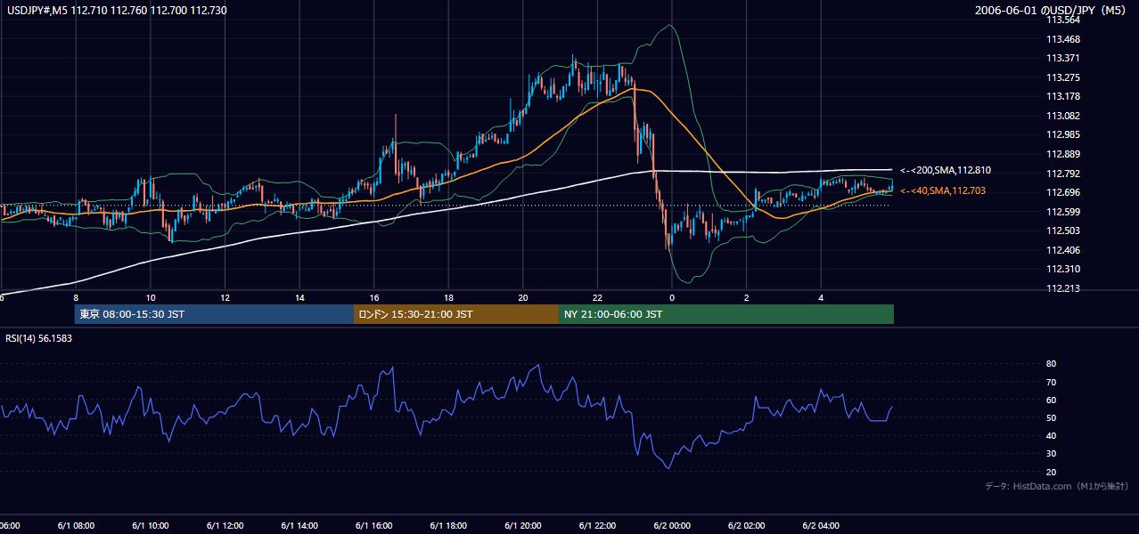Click price axis value 113.082

click(1062, 116)
